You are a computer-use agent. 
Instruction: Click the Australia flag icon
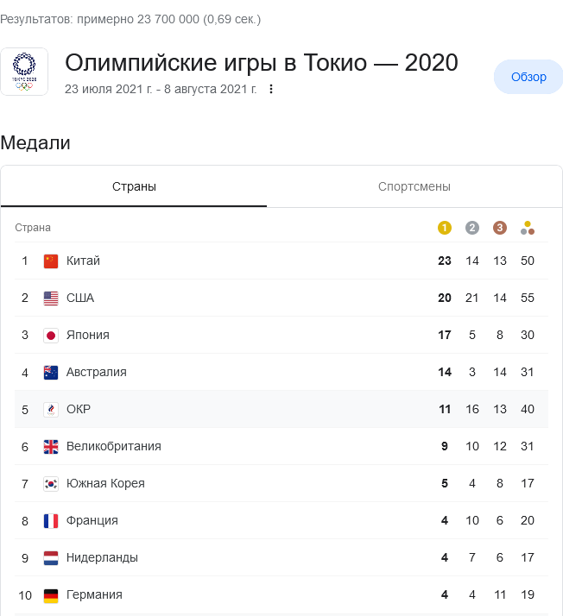click(51, 373)
